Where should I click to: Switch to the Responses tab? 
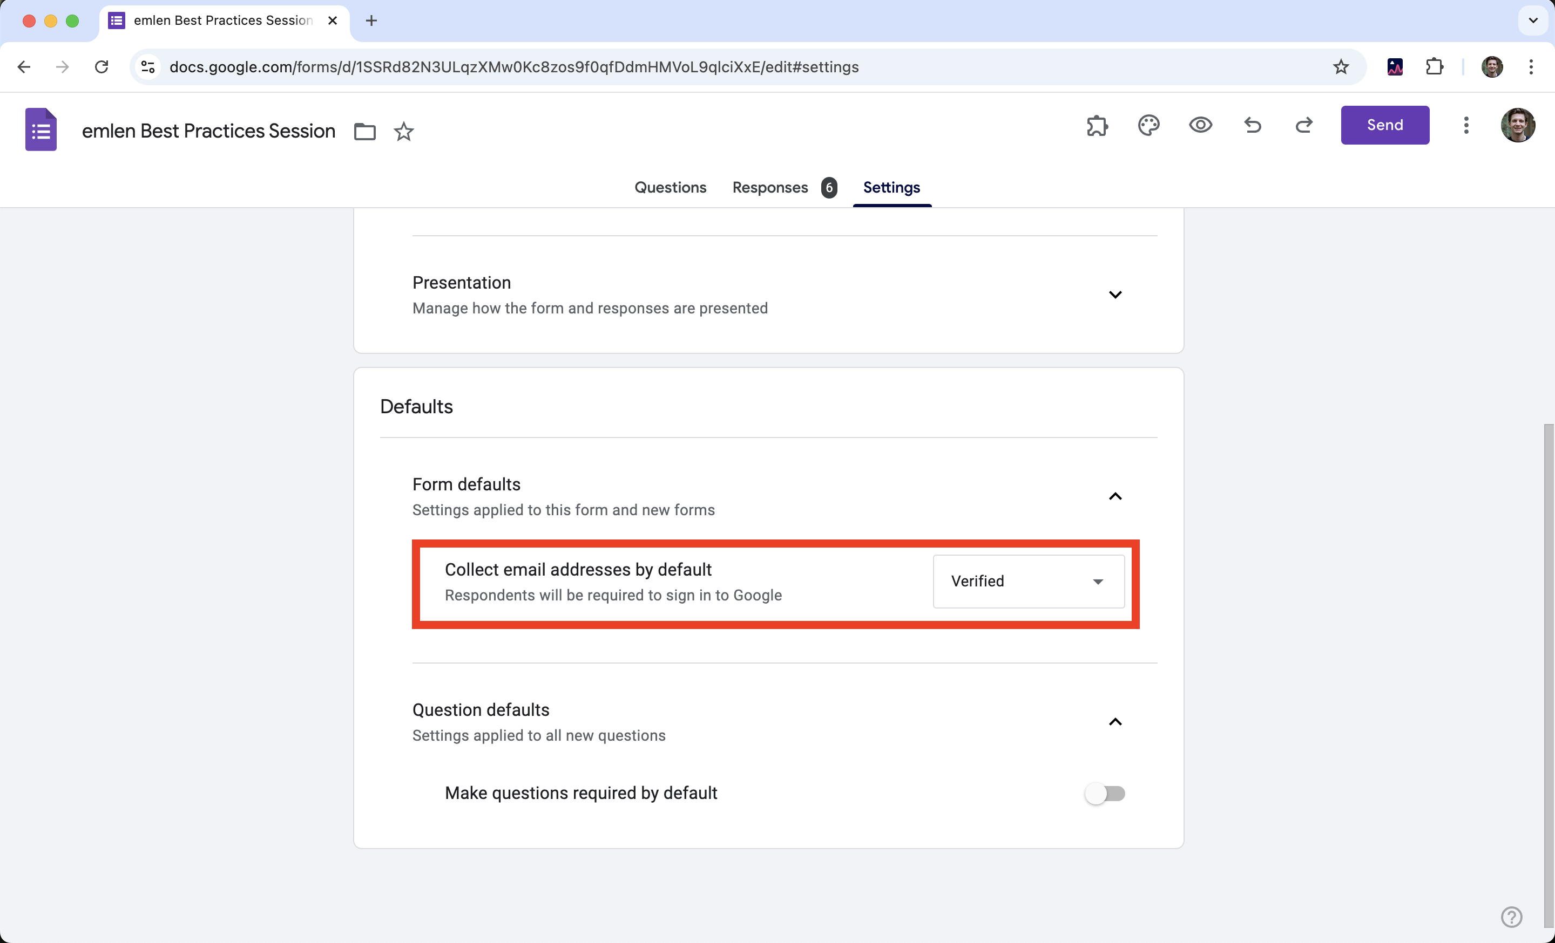pos(770,187)
